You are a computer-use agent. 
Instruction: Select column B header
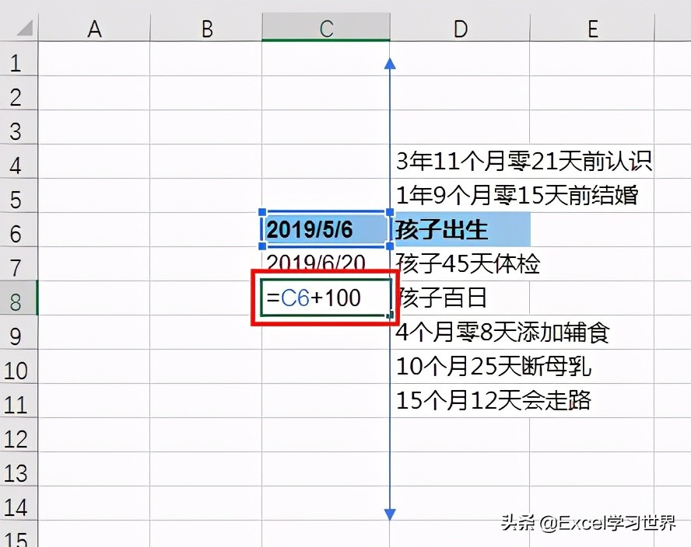pos(205,27)
